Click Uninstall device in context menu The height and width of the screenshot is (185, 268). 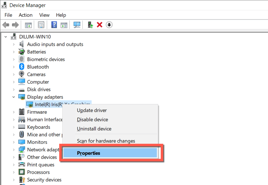(x=94, y=129)
